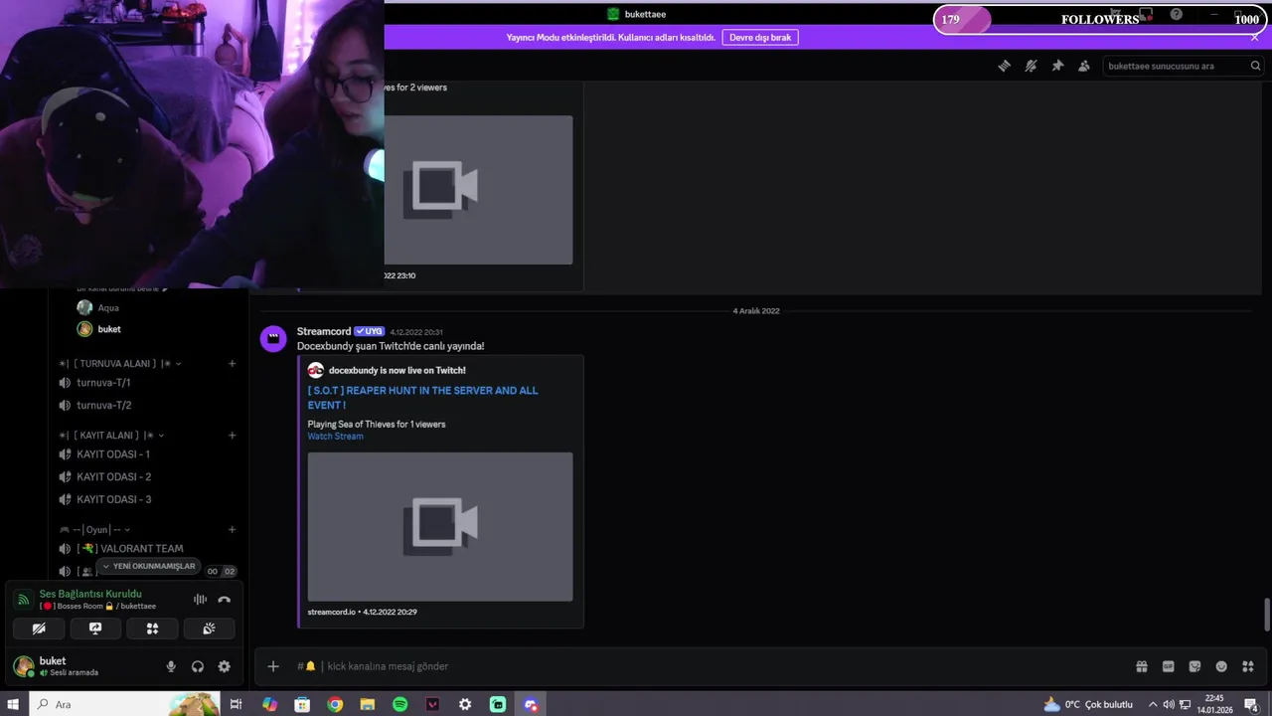Open Windows Start menu
Image resolution: width=1272 pixels, height=716 pixels.
tap(14, 704)
